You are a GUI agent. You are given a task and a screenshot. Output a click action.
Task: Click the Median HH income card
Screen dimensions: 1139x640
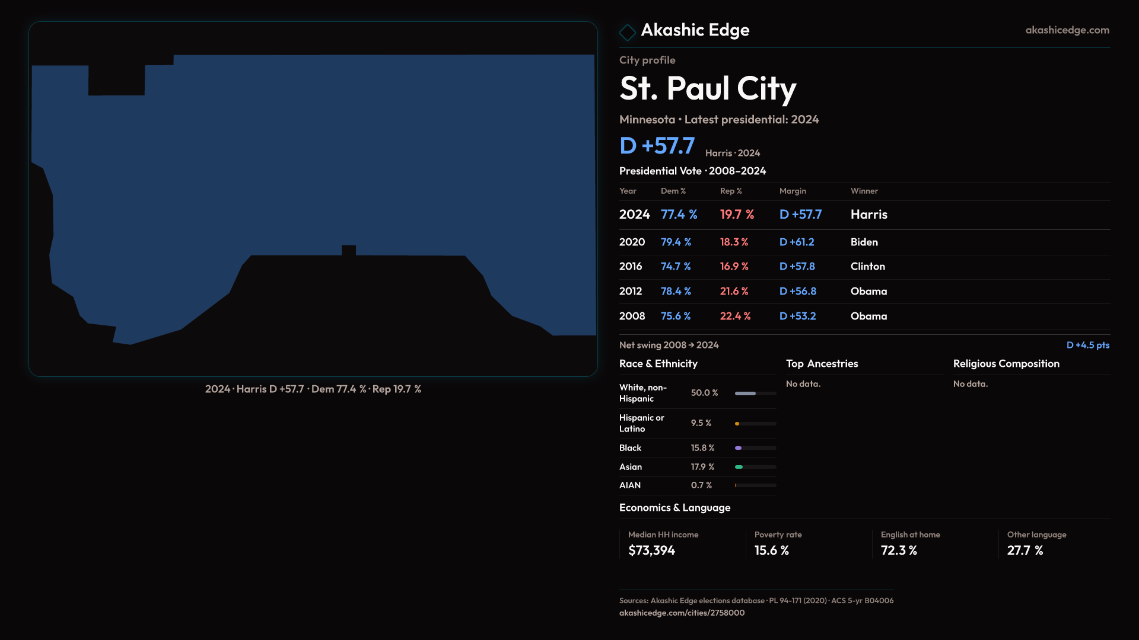(x=681, y=544)
